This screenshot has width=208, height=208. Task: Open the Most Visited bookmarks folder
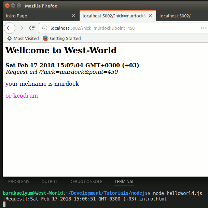(x=23, y=38)
